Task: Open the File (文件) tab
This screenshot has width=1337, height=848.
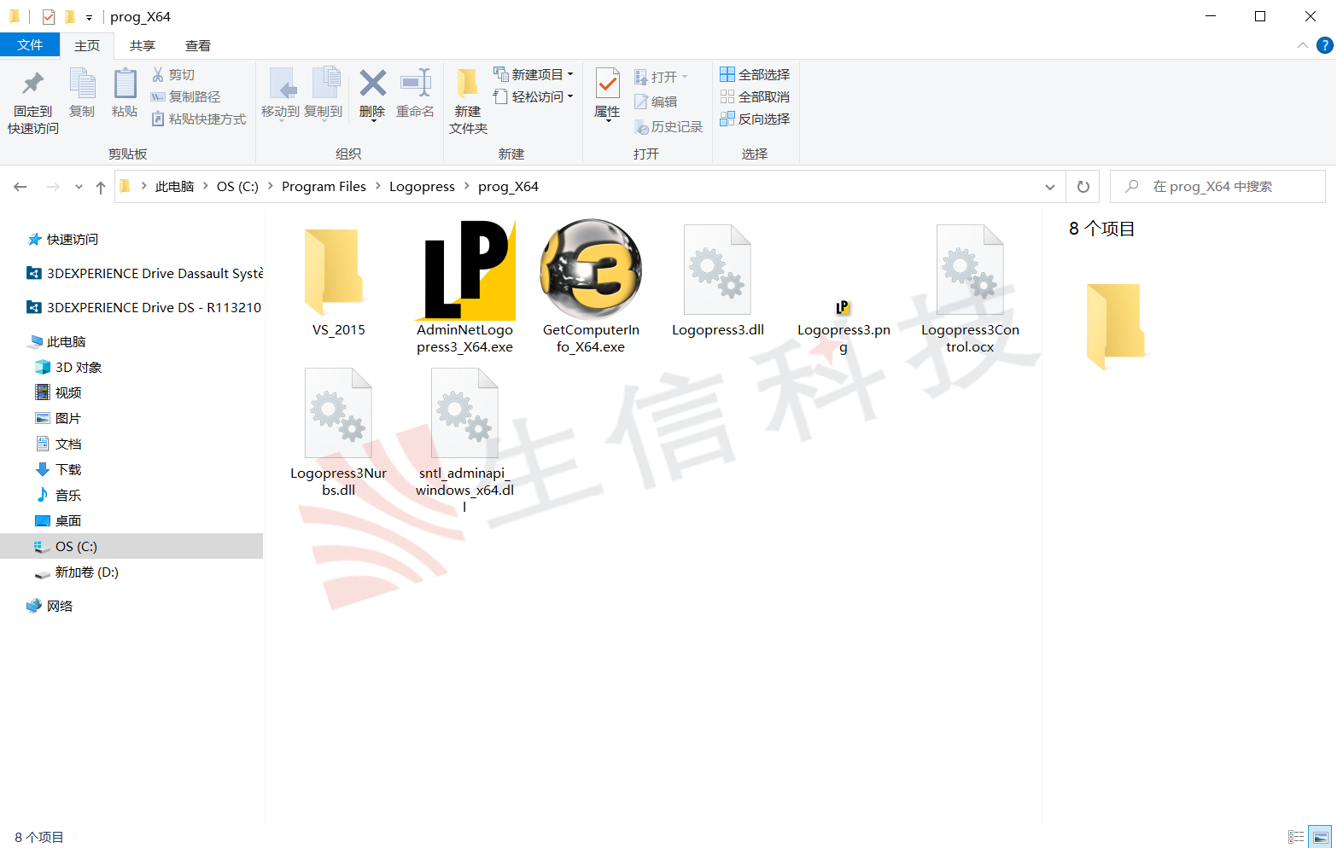Action: 30,45
